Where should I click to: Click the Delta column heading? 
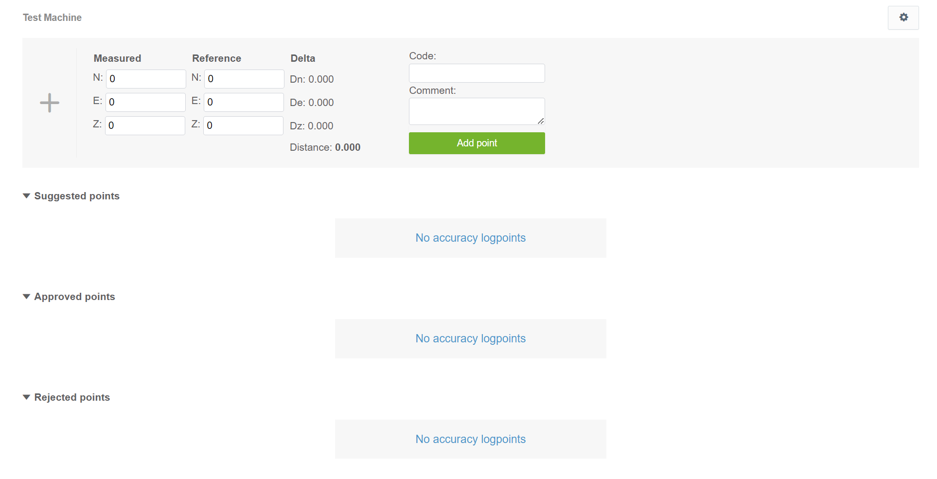303,58
